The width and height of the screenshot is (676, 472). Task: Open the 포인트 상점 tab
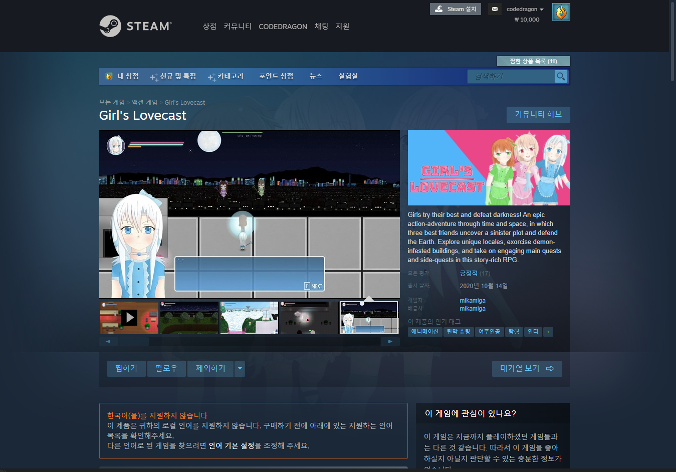coord(276,76)
